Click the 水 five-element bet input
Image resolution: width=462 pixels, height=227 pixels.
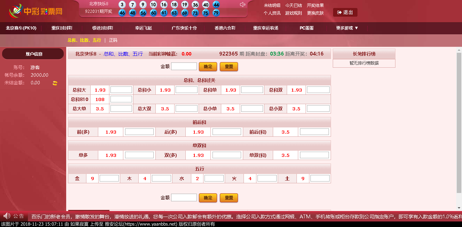click(214, 178)
